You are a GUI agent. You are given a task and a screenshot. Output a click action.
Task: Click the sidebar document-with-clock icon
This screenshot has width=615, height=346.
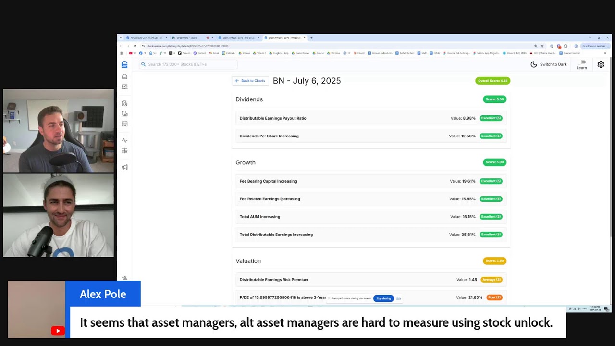click(x=124, y=103)
